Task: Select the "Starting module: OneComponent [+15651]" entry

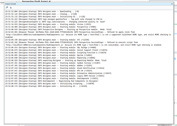Action: (52, 78)
